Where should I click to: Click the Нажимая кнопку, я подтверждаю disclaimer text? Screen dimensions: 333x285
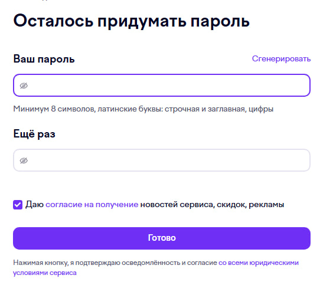point(115,263)
